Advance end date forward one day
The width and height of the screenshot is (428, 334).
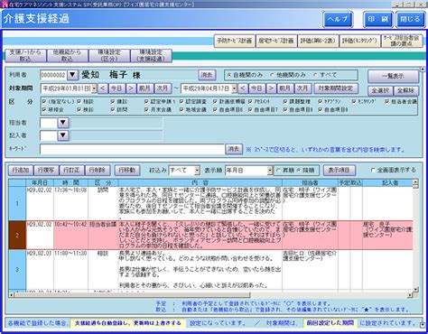[271, 88]
